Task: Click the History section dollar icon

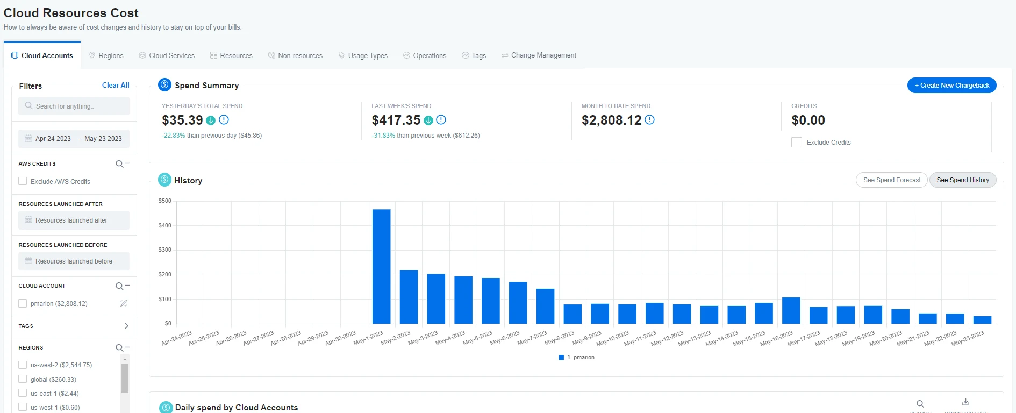Action: [164, 180]
